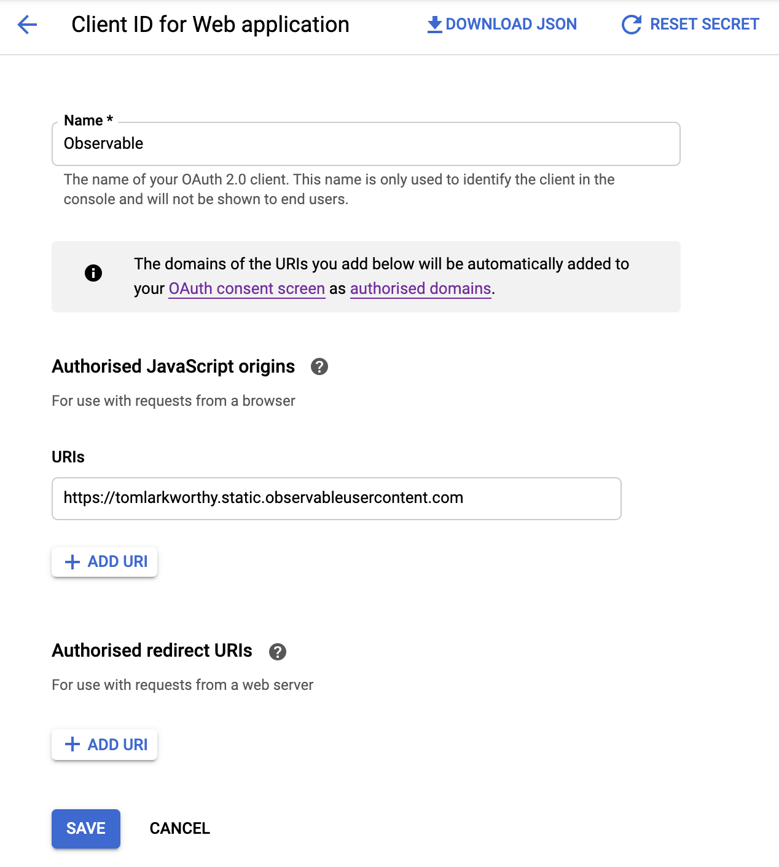Select the Authorised redirect URIs heading
The width and height of the screenshot is (779, 867).
[152, 651]
